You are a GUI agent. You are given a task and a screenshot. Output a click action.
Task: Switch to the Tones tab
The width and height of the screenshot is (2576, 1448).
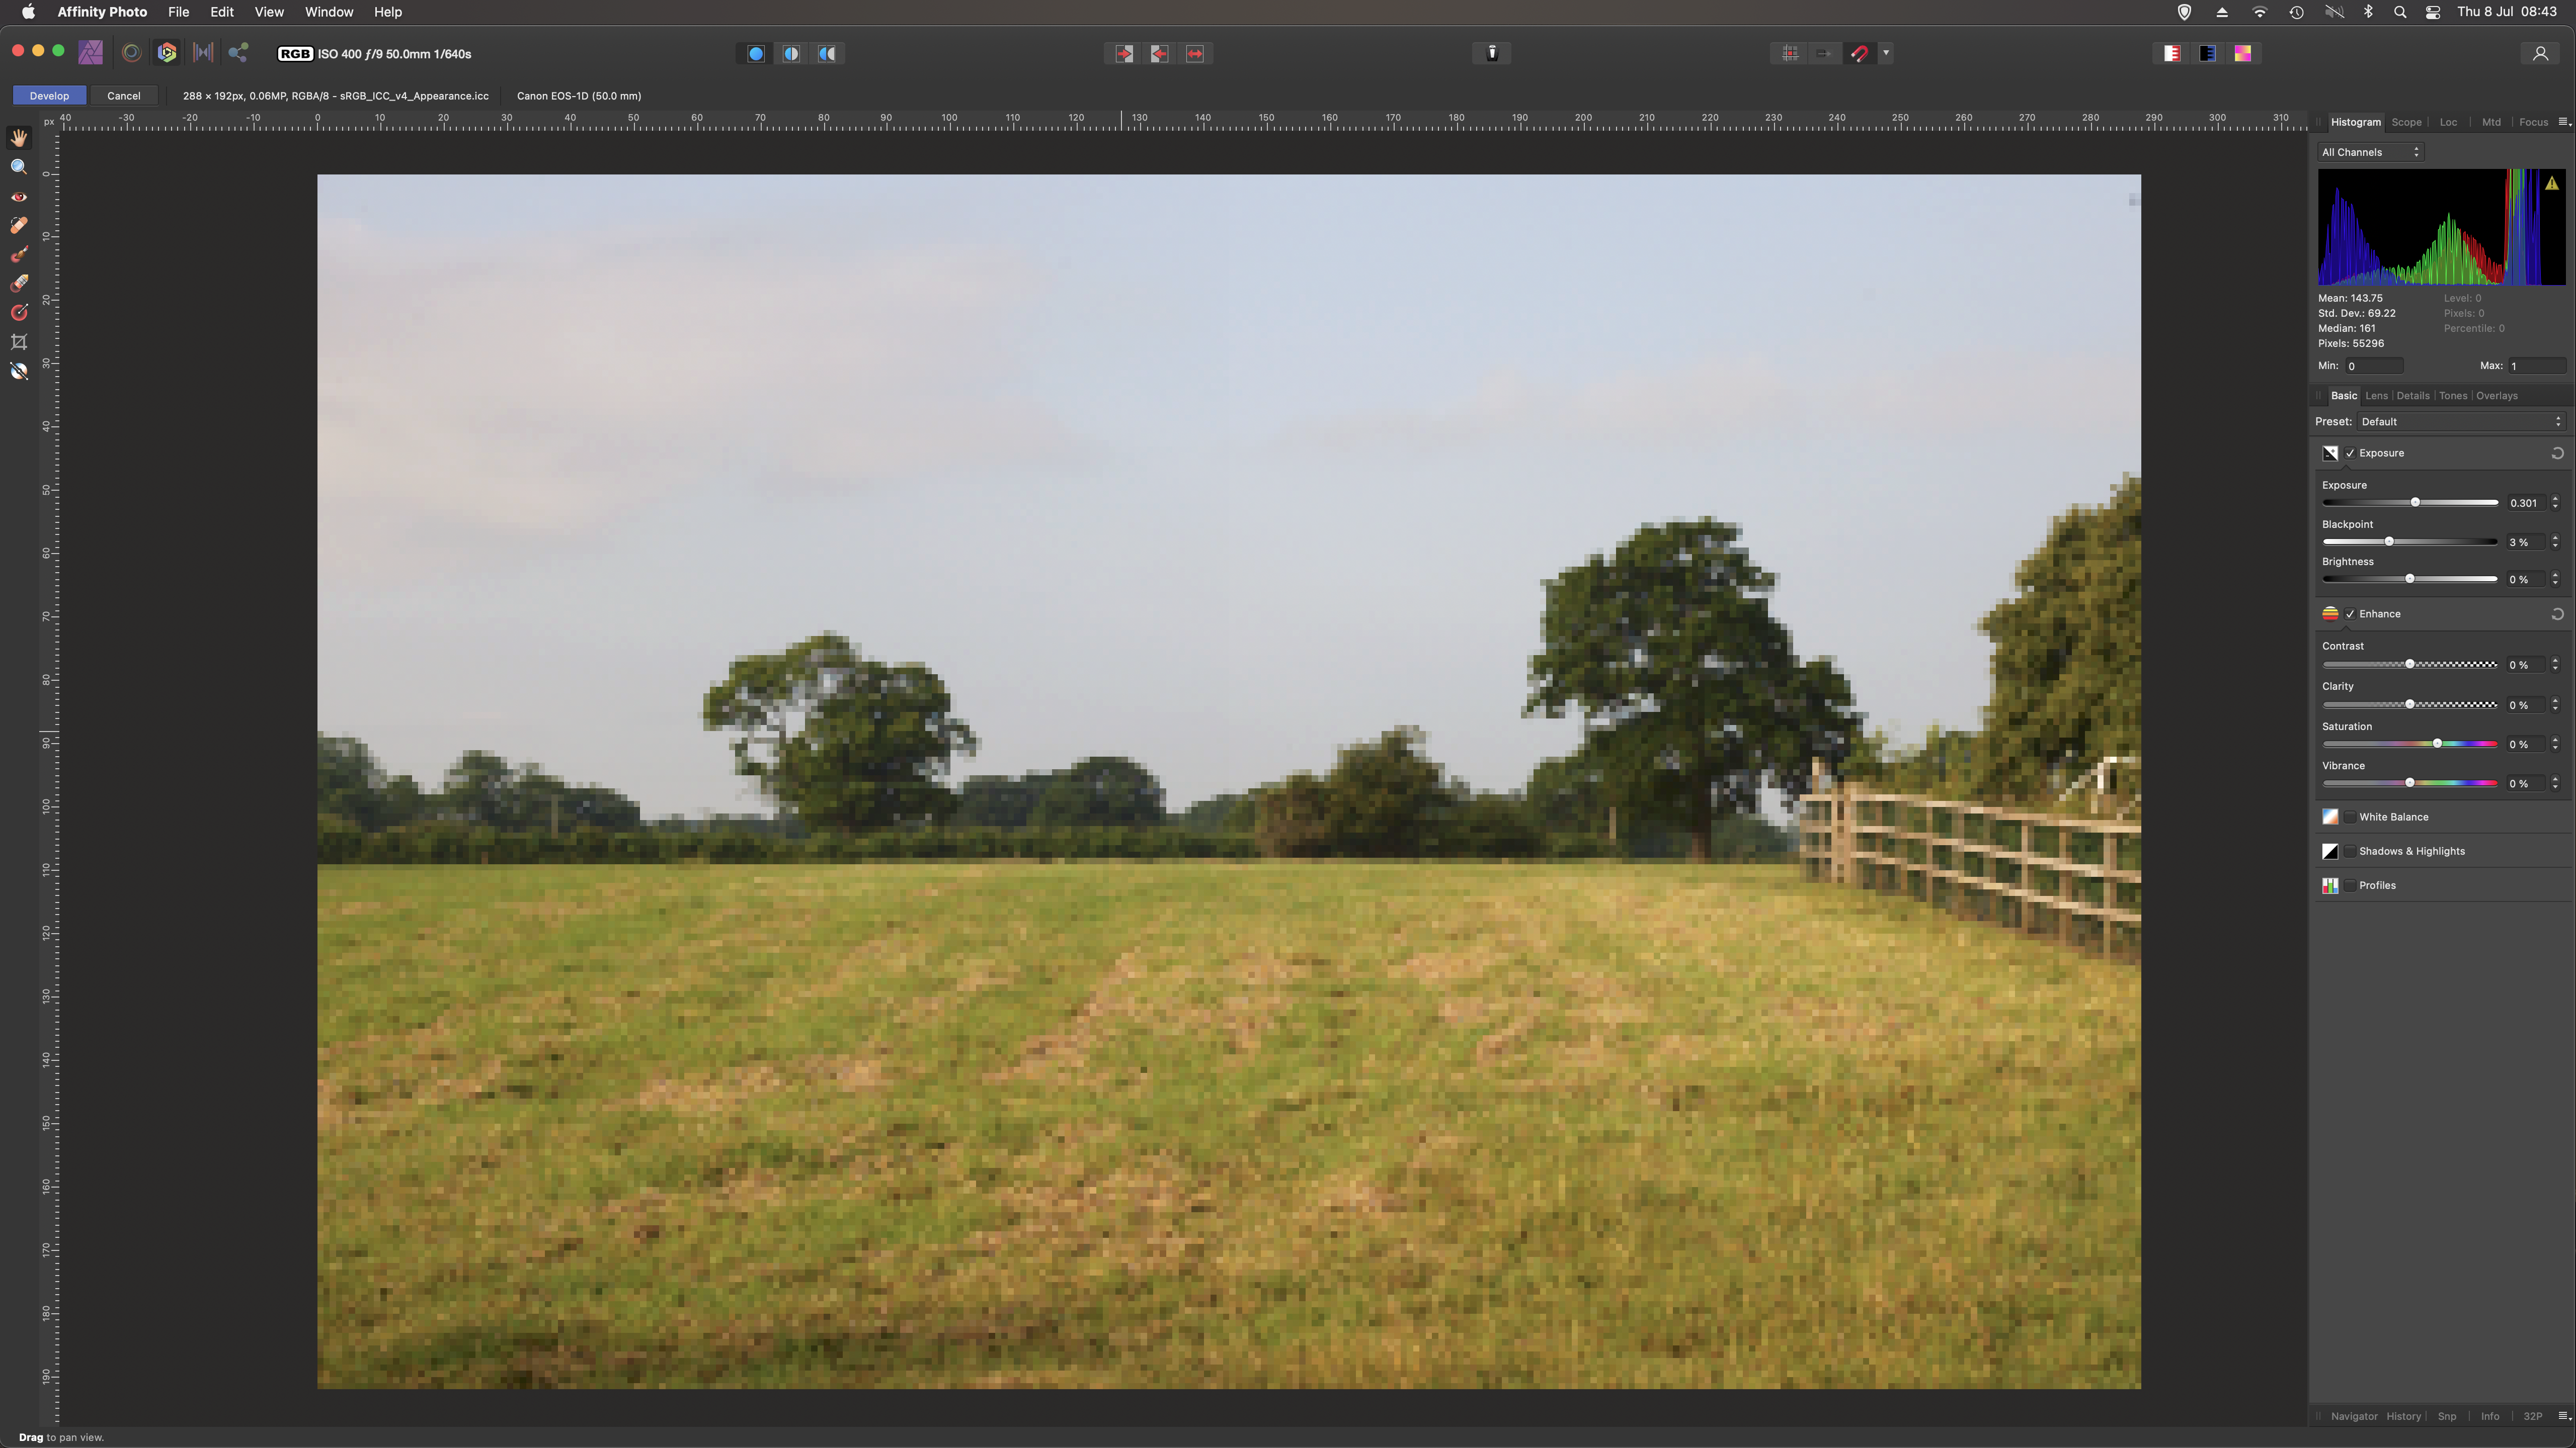coord(2452,396)
